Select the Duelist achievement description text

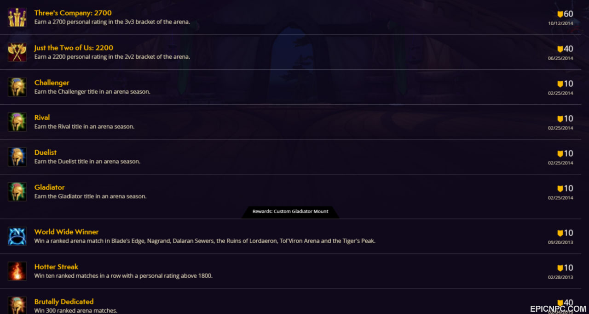pos(87,162)
